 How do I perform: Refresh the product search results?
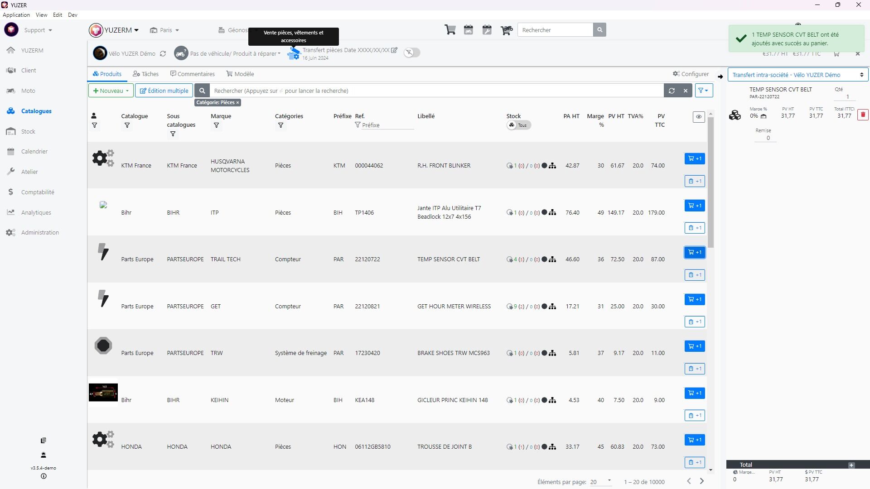672,91
